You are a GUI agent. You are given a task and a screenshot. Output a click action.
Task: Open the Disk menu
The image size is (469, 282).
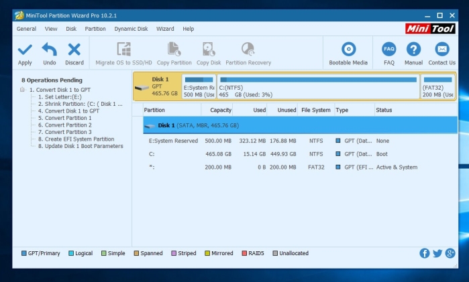click(x=71, y=29)
